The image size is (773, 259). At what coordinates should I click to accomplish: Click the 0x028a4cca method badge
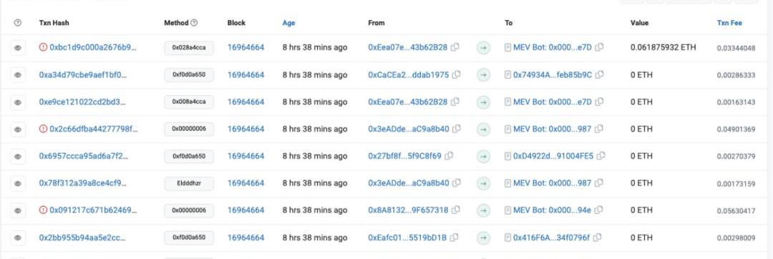pos(189,48)
